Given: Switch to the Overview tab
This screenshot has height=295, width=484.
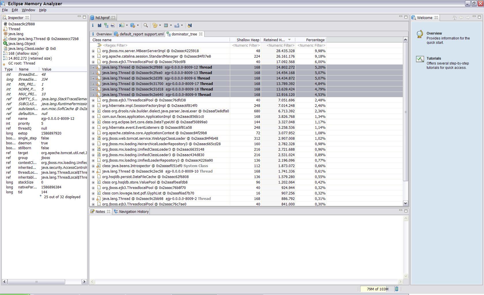Looking at the screenshot, I should pos(101,34).
